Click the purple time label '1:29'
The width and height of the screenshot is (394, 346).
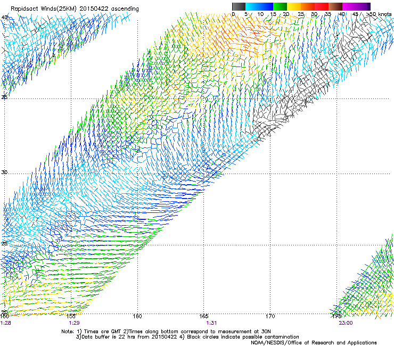pyautogui.click(x=74, y=323)
